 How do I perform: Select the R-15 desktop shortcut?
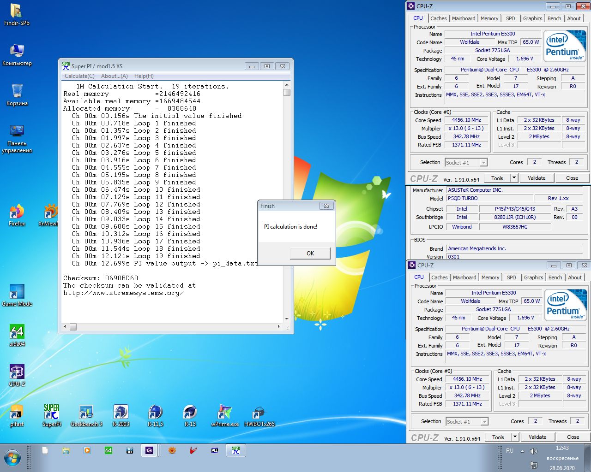pyautogui.click(x=190, y=415)
